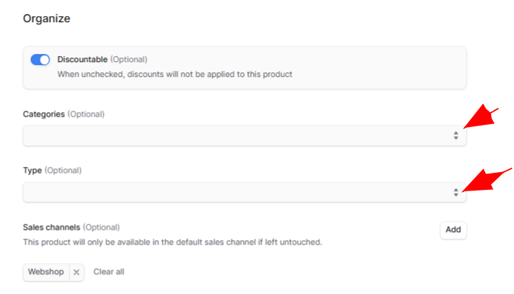Click the Add sales channels button

click(453, 230)
